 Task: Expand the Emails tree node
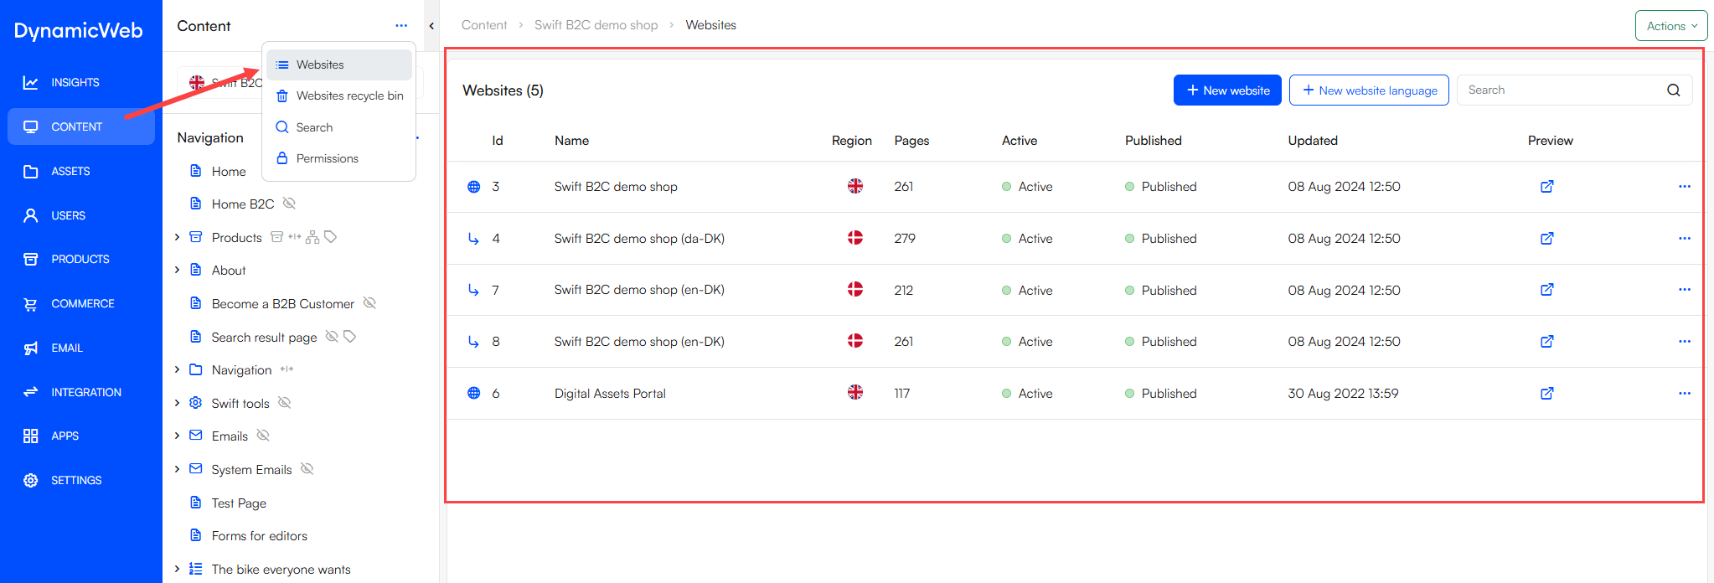click(177, 436)
